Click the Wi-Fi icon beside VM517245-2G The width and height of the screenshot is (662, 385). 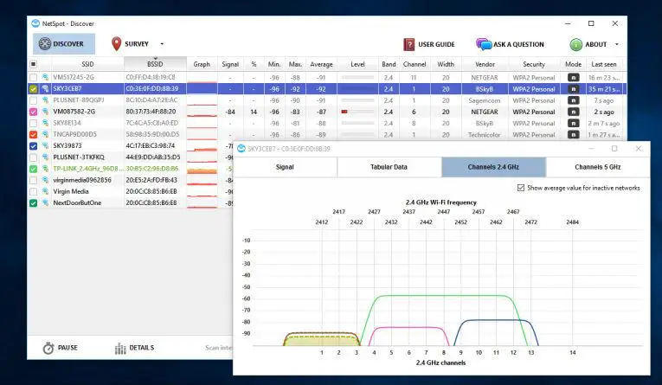tap(45, 77)
